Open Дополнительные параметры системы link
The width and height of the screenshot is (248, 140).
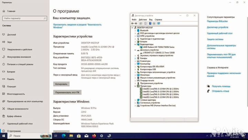click(221, 47)
